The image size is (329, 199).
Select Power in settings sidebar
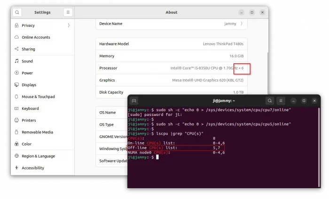[x=27, y=73]
